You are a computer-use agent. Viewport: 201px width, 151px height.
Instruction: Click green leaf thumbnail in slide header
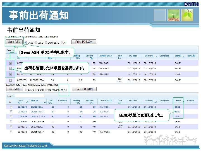tap(187, 15)
